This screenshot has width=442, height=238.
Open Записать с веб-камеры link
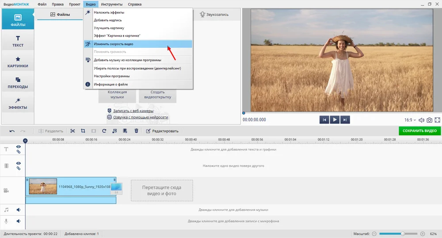133,111
